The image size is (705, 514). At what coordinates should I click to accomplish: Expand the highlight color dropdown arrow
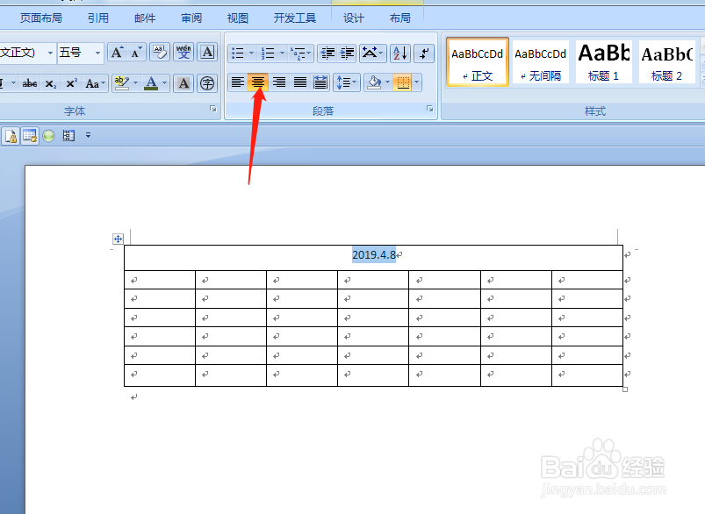click(x=135, y=83)
